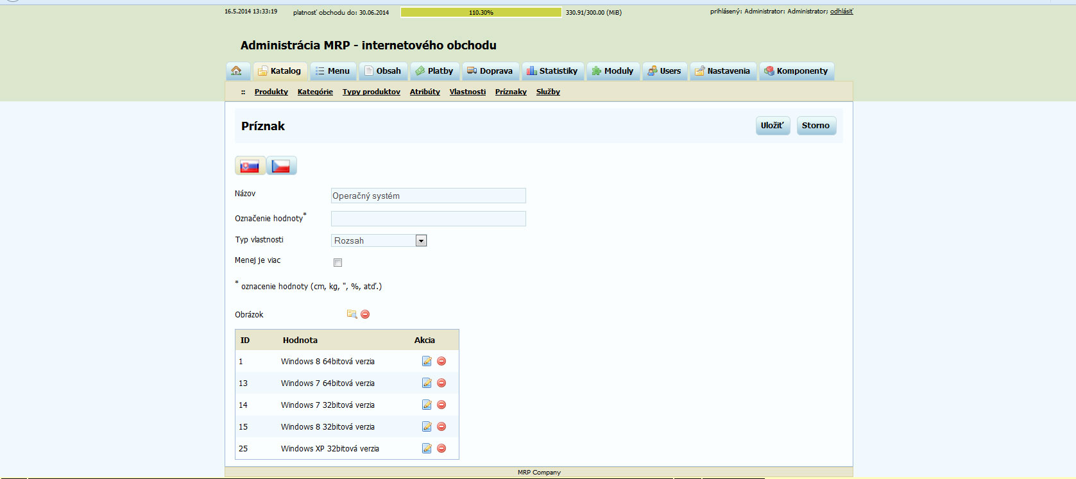Click the Hodnota column header
1076x479 pixels.
coord(300,340)
